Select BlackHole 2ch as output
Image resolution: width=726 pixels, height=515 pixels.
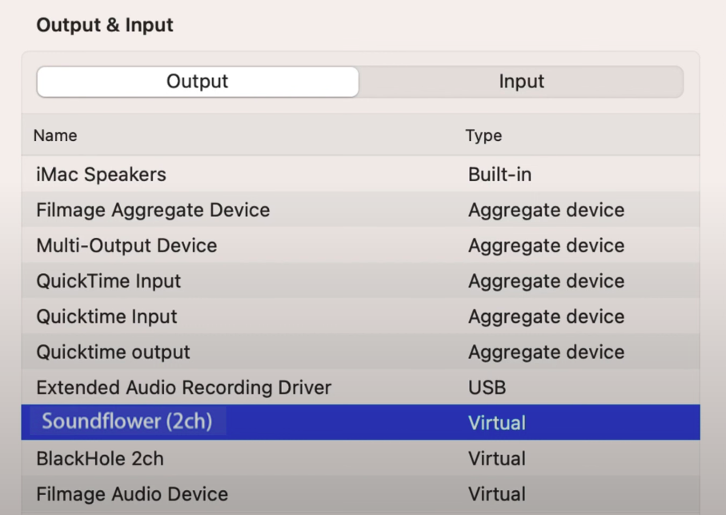pyautogui.click(x=99, y=459)
